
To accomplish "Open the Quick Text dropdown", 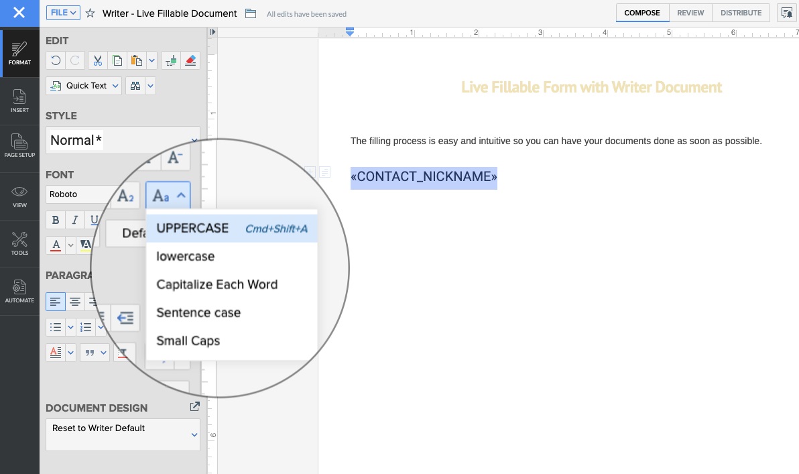I will [x=84, y=86].
